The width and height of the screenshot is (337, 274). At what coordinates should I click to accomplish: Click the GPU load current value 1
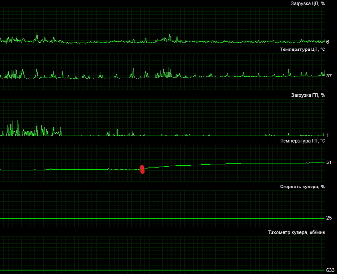click(x=328, y=135)
